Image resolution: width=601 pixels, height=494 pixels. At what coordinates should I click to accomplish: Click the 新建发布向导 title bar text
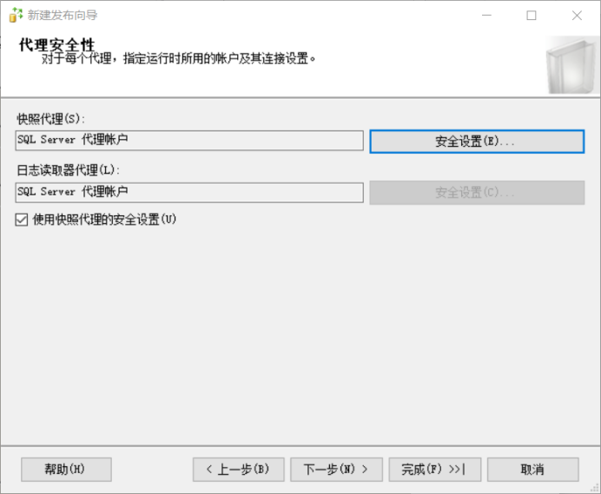click(63, 15)
